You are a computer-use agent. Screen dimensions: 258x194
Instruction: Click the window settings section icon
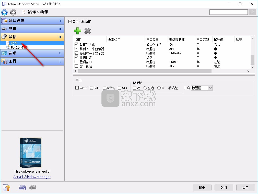(4, 21)
